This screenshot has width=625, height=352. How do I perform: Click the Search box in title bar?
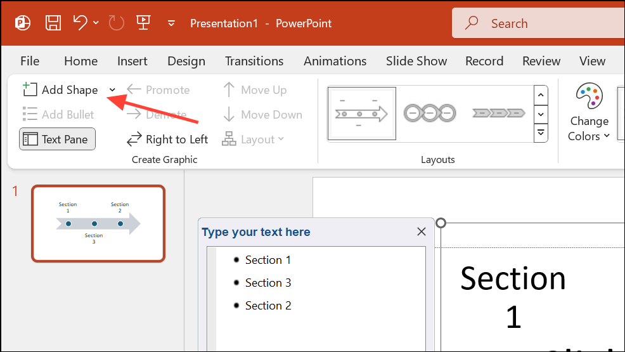pos(539,23)
